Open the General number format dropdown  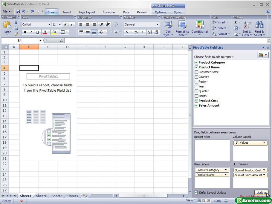click(158, 24)
